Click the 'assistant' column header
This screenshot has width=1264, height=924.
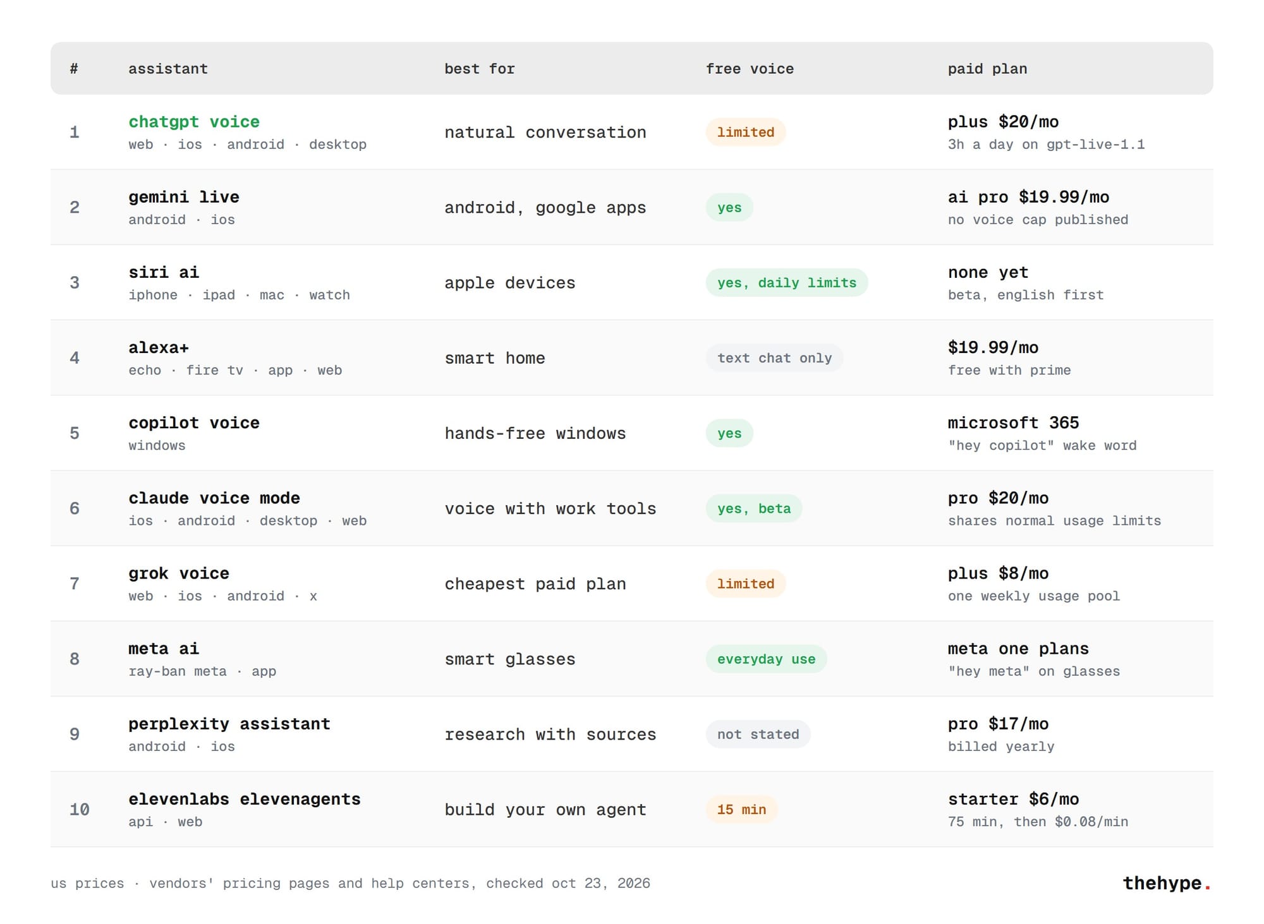coord(168,69)
